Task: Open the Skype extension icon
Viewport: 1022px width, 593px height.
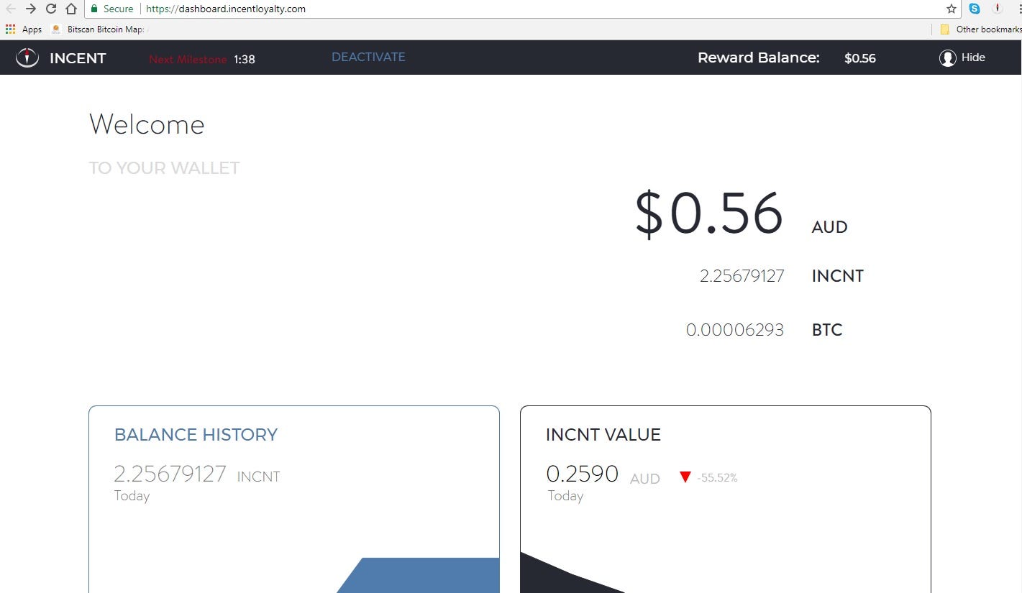Action: pos(975,9)
